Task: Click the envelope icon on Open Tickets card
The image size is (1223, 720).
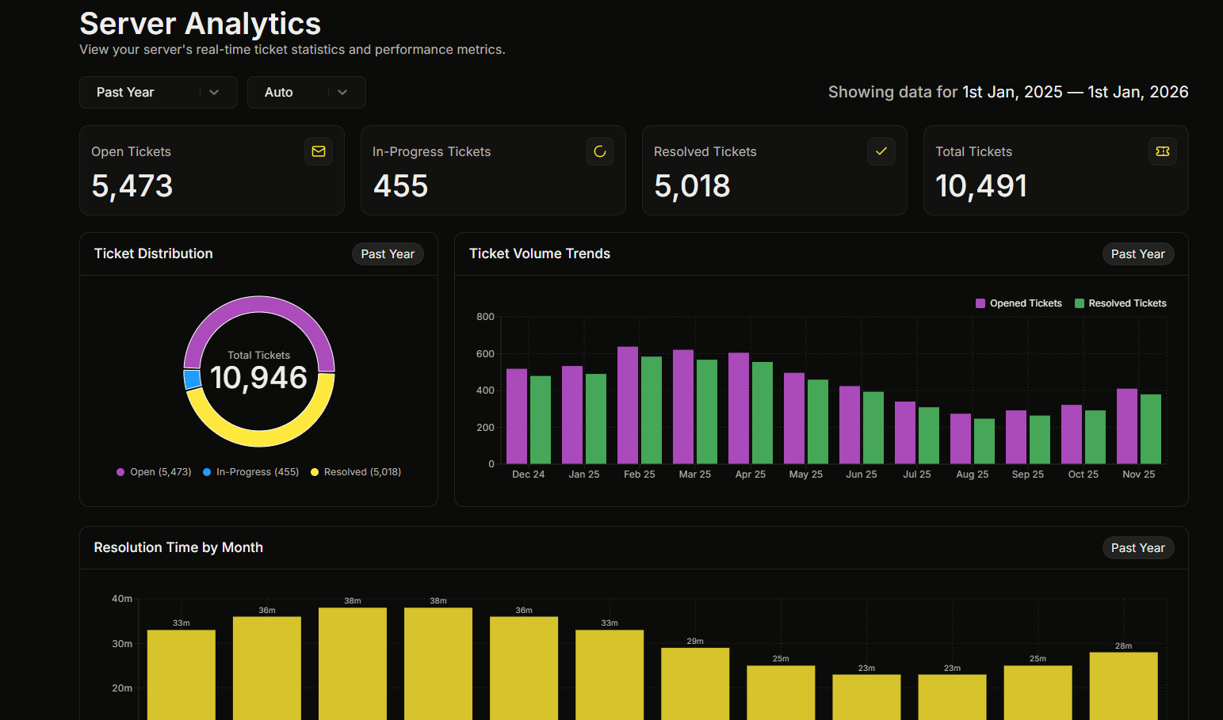Action: point(319,151)
